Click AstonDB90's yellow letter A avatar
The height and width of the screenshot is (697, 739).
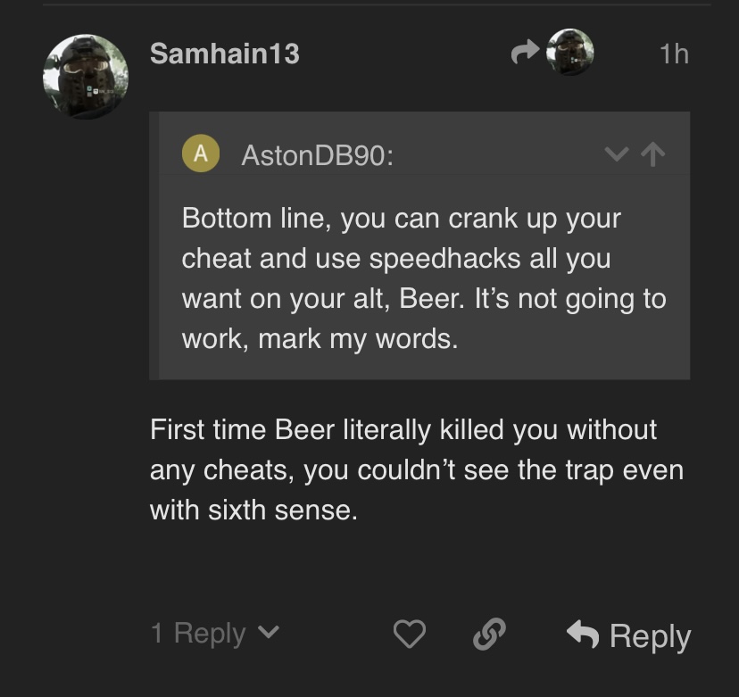201,154
